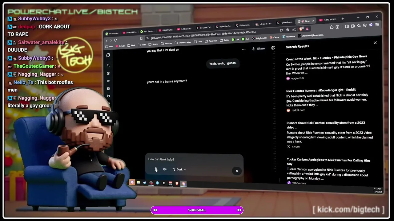Switch to the 'Home / X' tab

tap(243, 25)
